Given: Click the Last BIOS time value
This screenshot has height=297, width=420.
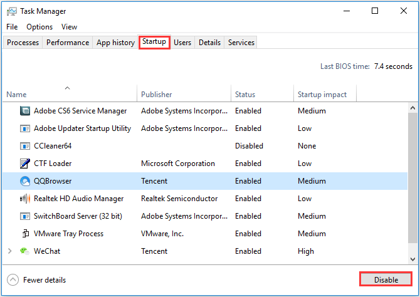Looking at the screenshot, I should [x=393, y=66].
